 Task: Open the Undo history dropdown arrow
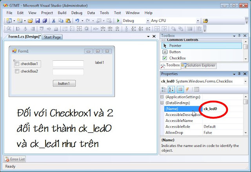(x=82, y=21)
